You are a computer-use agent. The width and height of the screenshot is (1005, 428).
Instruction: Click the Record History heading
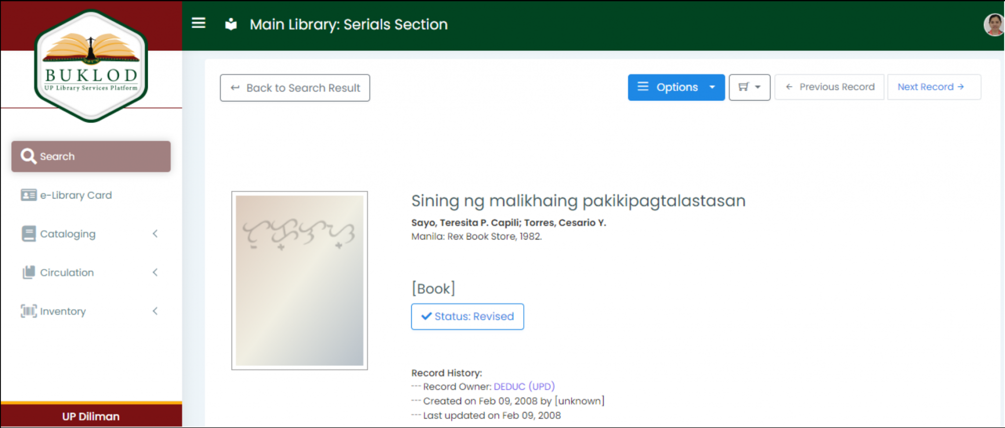pos(447,373)
